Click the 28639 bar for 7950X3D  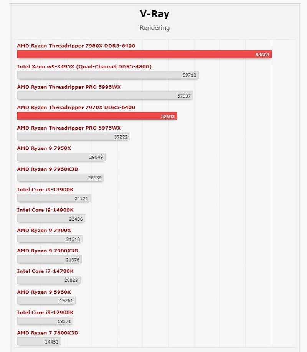(x=60, y=178)
